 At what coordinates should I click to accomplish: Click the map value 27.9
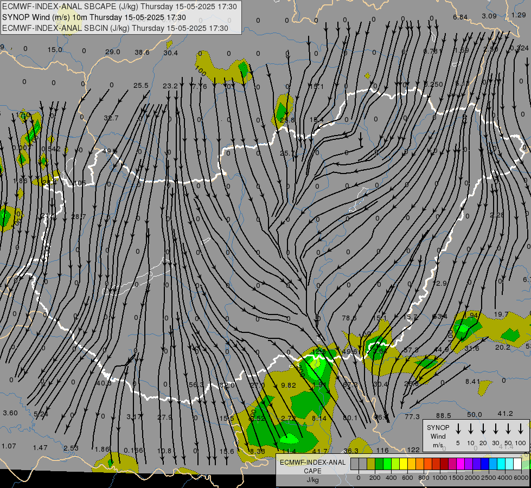(165, 417)
